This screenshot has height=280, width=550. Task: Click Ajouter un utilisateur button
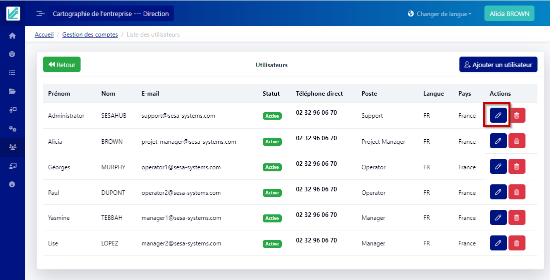coord(498,65)
